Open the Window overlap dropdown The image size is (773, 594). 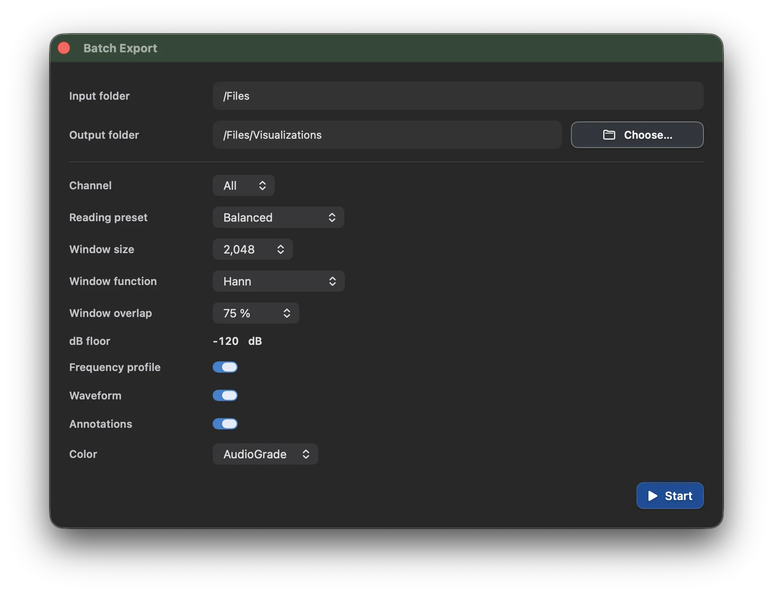pos(256,313)
